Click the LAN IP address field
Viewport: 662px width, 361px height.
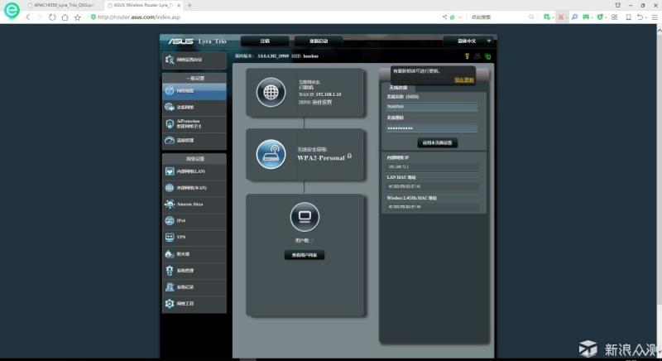432,166
